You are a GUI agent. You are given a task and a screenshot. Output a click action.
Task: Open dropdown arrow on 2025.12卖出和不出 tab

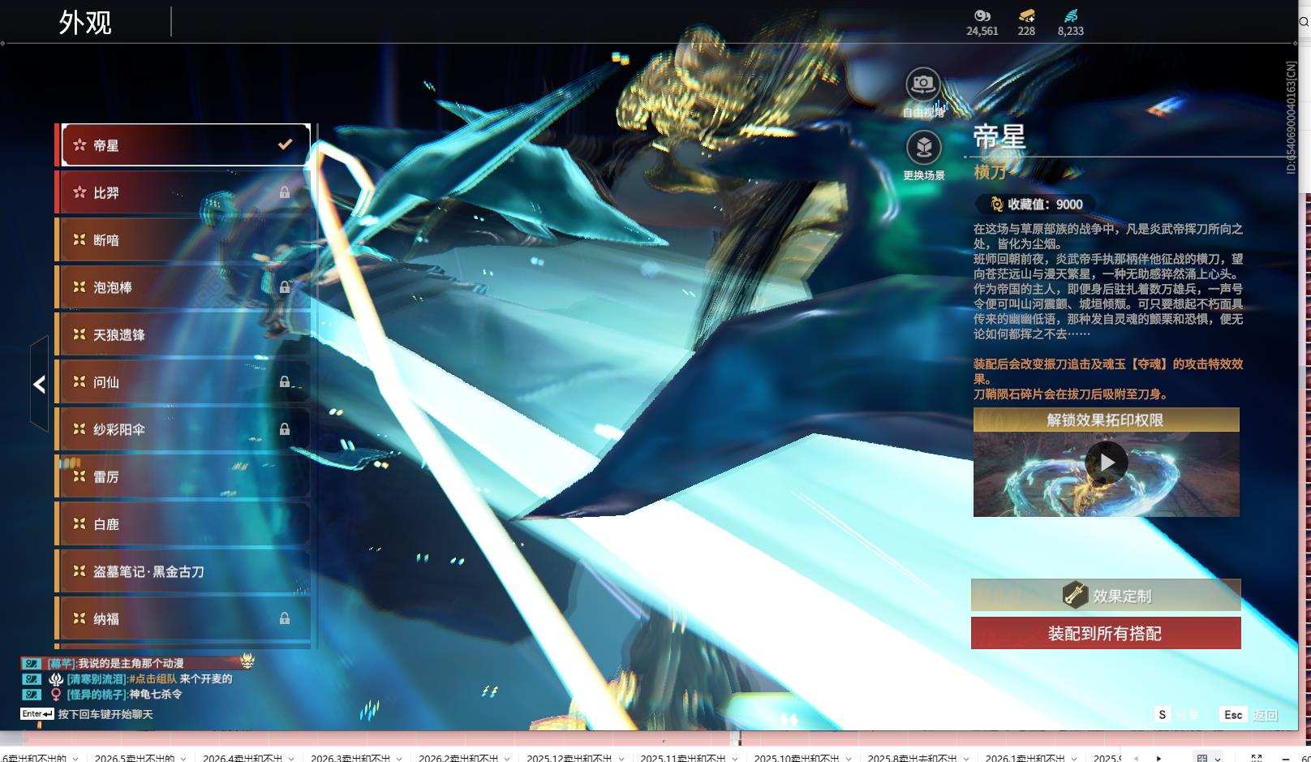pos(621,758)
